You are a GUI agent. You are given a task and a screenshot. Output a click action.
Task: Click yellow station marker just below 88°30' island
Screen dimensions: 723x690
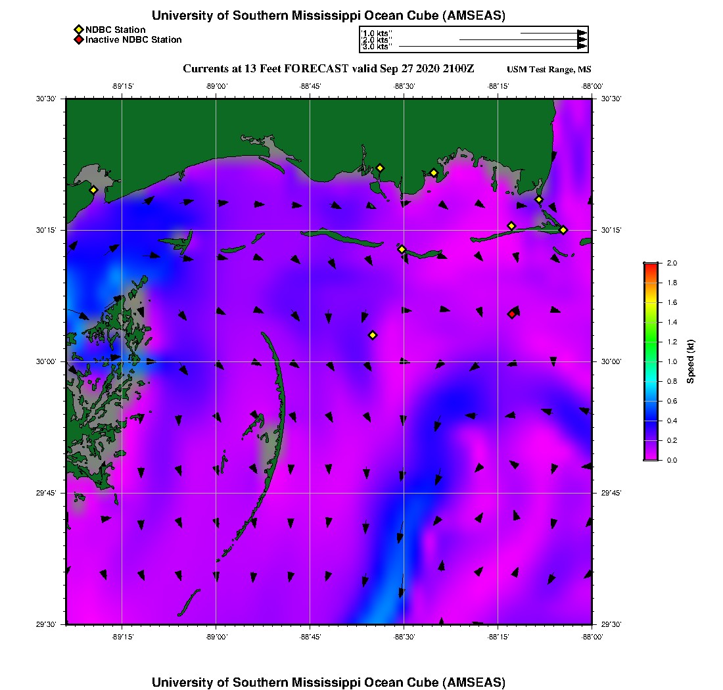coord(402,249)
